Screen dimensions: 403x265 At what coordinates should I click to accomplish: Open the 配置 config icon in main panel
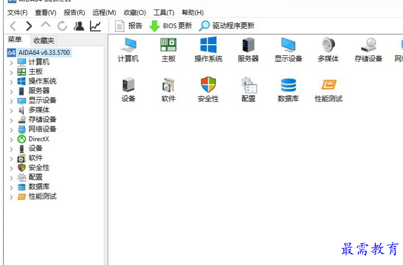point(249,90)
